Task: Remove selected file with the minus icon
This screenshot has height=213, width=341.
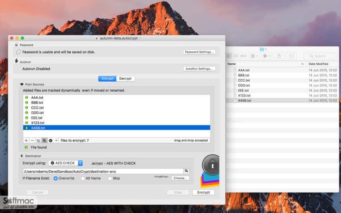Action: tap(32, 140)
